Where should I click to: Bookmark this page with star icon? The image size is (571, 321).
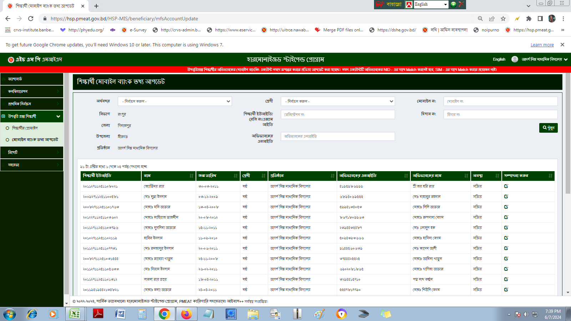point(503,19)
